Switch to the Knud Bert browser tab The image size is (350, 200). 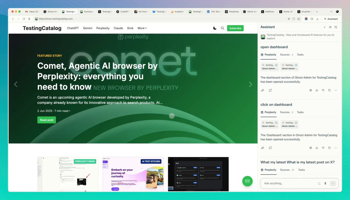(x=304, y=12)
